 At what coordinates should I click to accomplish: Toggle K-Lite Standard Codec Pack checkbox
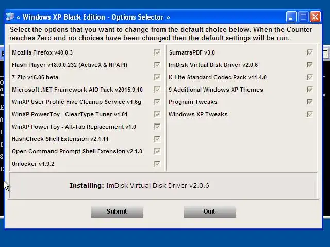[x=309, y=77]
